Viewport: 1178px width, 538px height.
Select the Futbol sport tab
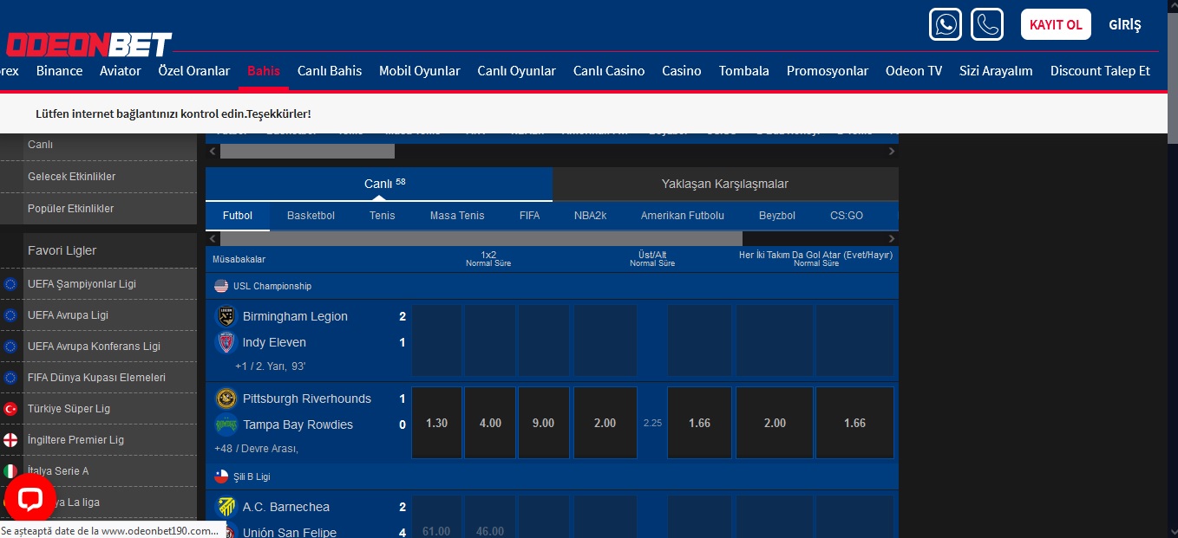click(238, 216)
